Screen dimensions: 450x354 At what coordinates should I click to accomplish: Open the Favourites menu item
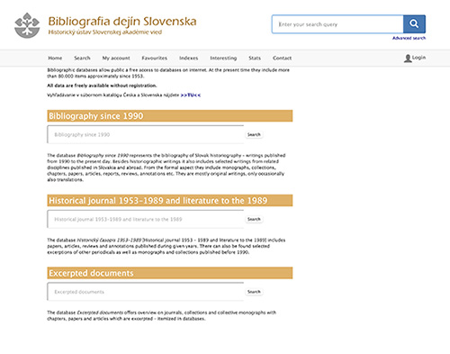pos(155,58)
